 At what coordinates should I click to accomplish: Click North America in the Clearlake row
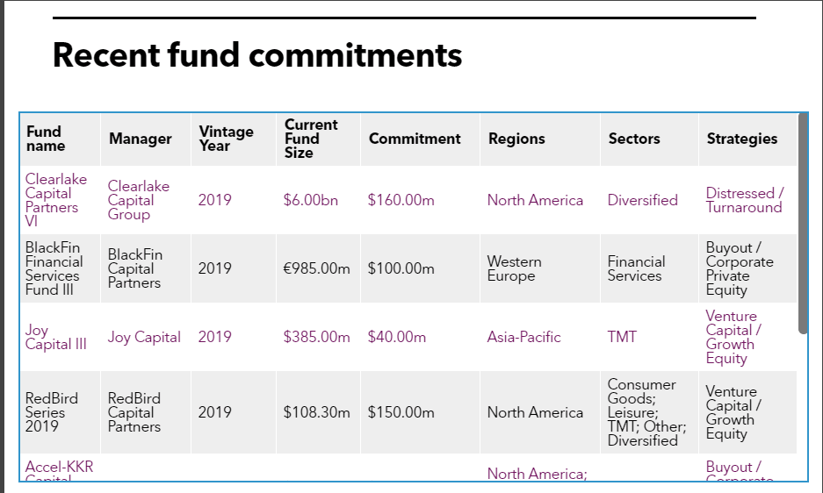[x=535, y=200]
